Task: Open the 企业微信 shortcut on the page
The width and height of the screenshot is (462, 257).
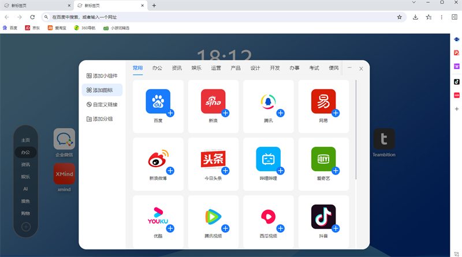Action: click(64, 139)
